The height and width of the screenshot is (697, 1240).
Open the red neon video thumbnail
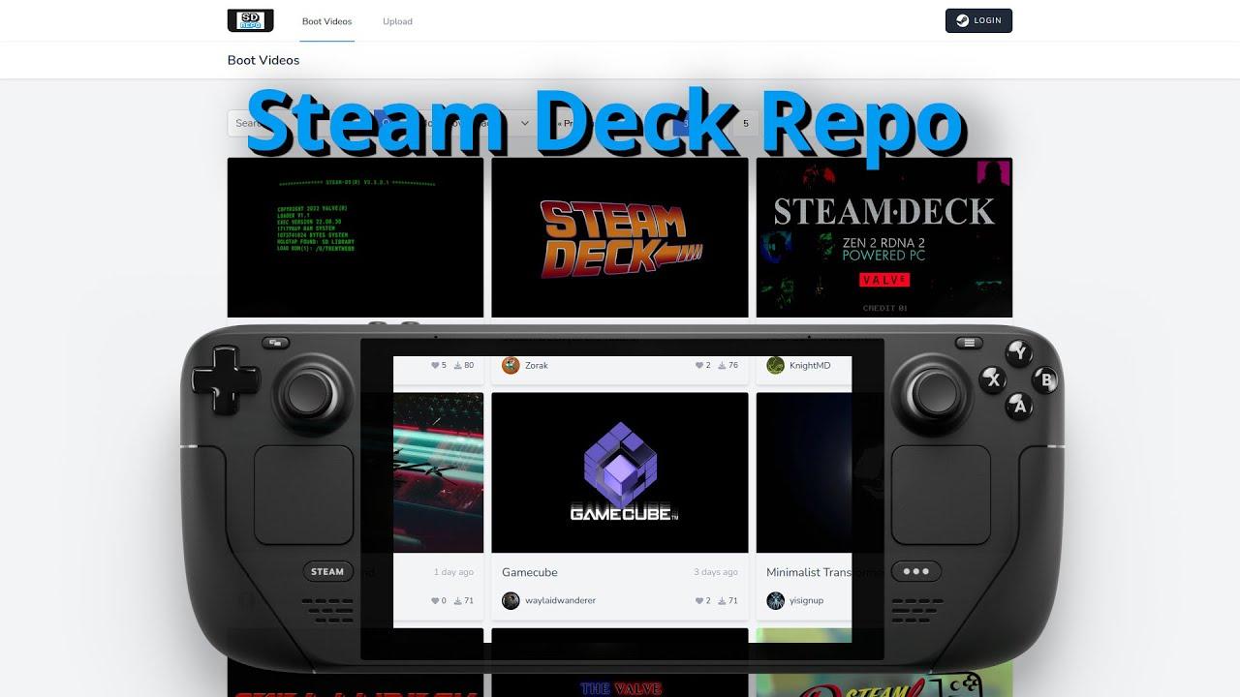[438, 472]
